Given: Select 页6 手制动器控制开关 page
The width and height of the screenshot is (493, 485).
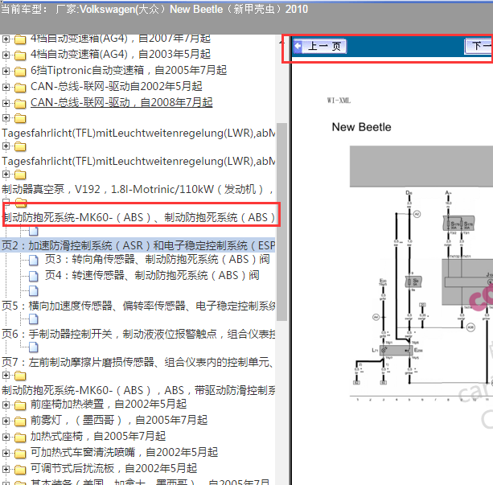Looking at the screenshot, I should point(138,334).
